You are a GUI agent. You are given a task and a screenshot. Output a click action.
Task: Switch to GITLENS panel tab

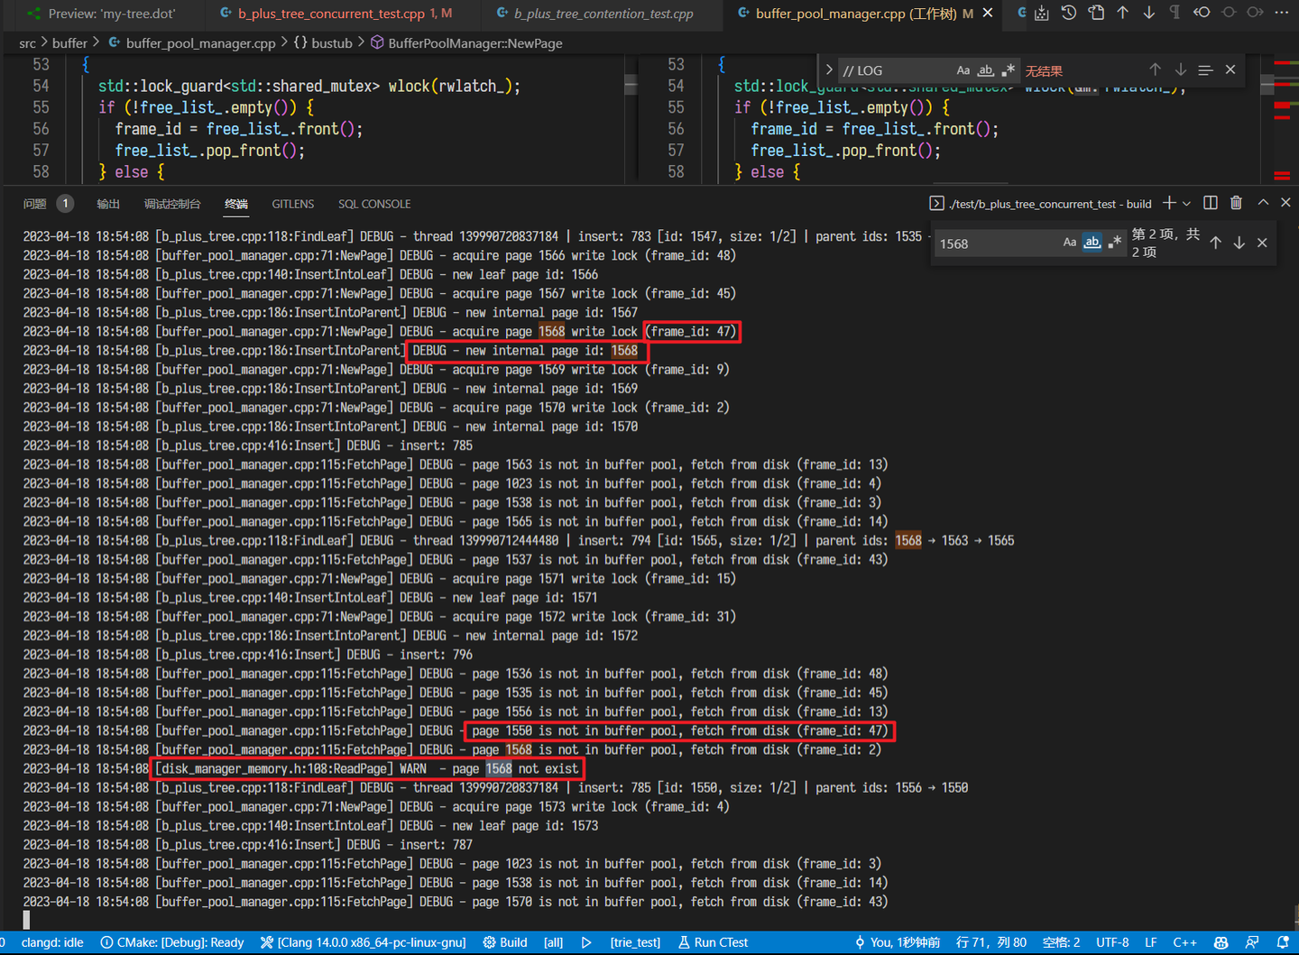[x=293, y=204]
